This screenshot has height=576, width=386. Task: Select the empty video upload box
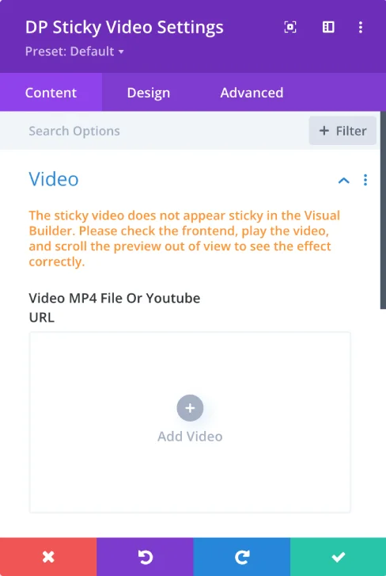(190, 422)
